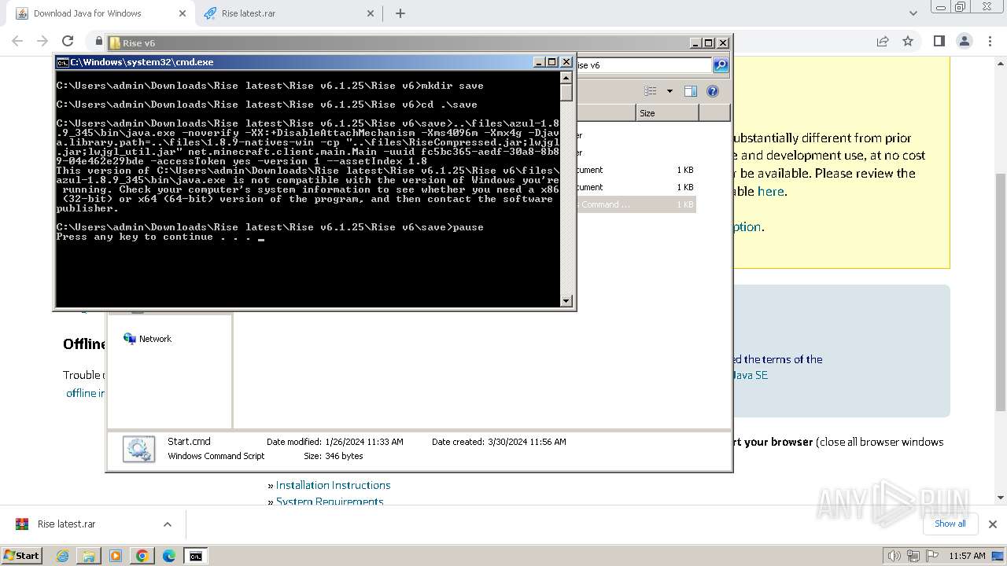Image resolution: width=1007 pixels, height=566 pixels.
Task: Open File Explorer from the taskbar
Action: point(89,556)
